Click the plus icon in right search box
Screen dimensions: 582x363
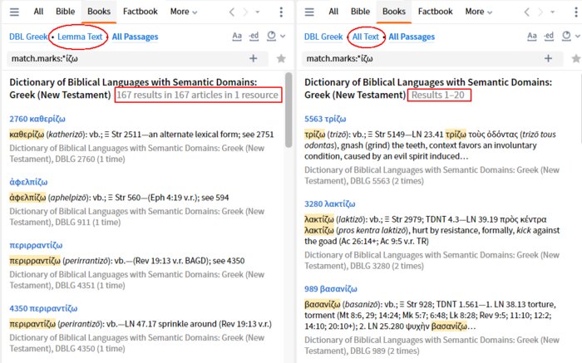pos(548,58)
